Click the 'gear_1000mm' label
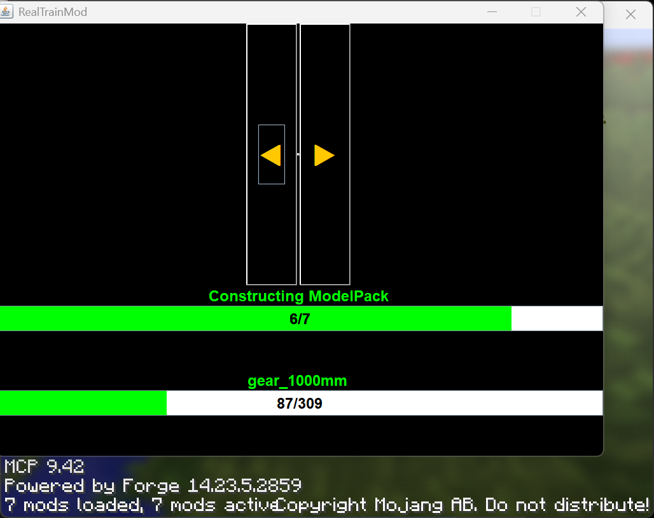This screenshot has height=518, width=654. tap(297, 381)
